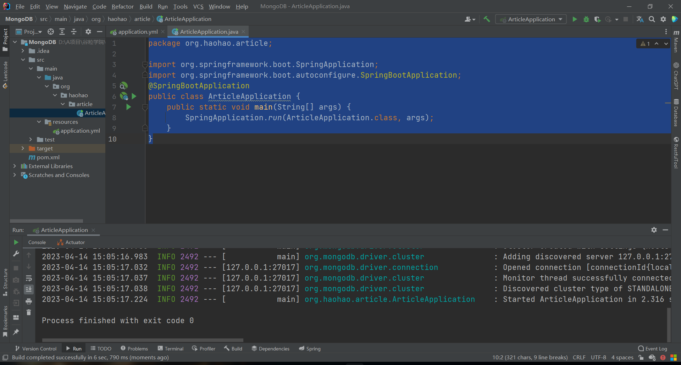Expand the test folder
This screenshot has width=681, height=365.
(31, 139)
